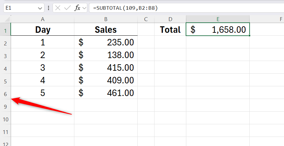Viewport: 284px width, 146px height.
Task: Select the sales cell 138.00
Action: 106,55
